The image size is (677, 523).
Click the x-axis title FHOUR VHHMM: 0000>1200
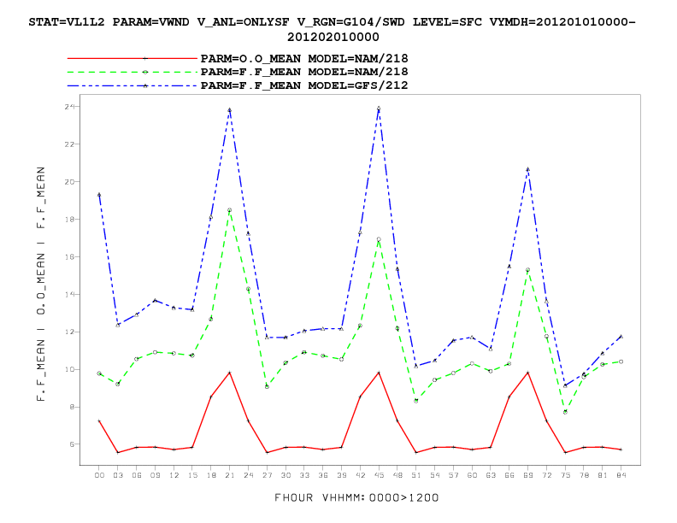coord(356,498)
